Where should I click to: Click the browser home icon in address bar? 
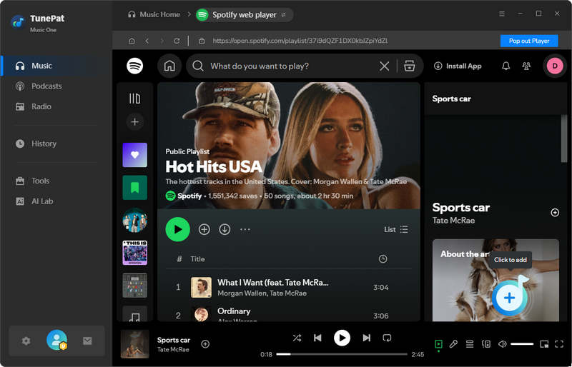tap(132, 41)
